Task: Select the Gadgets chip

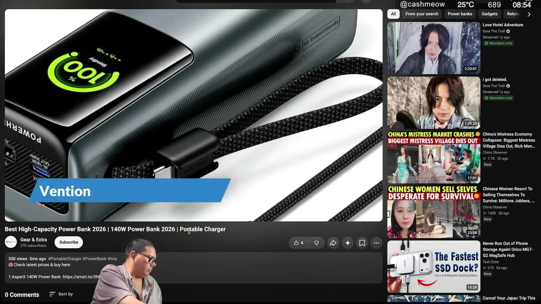Action: point(489,14)
